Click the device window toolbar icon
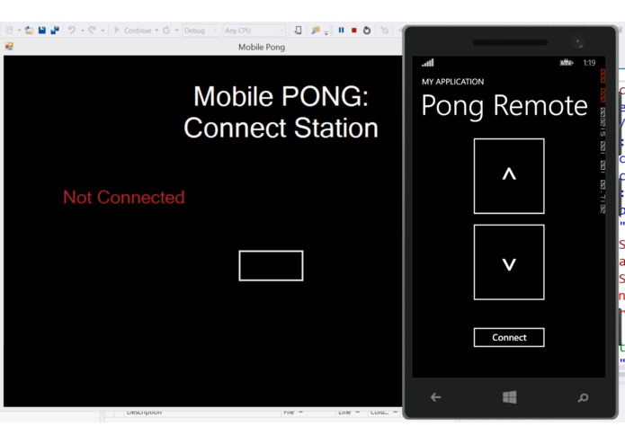This screenshot has width=625, height=444. point(298,31)
